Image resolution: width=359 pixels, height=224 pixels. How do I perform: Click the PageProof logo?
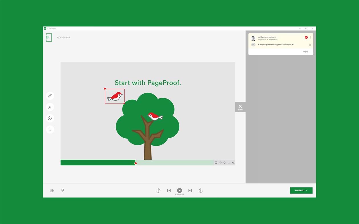coord(49,38)
